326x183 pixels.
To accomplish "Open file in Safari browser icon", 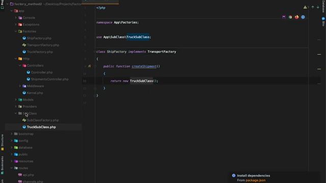I will tap(303, 17).
